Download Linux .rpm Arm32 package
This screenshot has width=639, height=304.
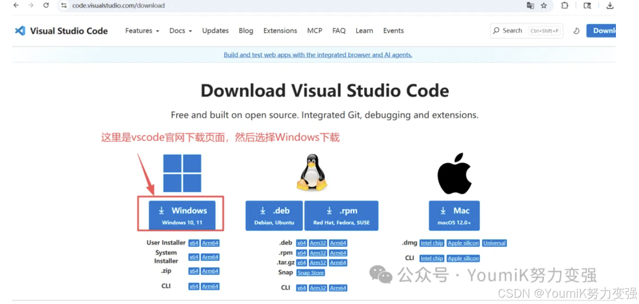click(318, 253)
